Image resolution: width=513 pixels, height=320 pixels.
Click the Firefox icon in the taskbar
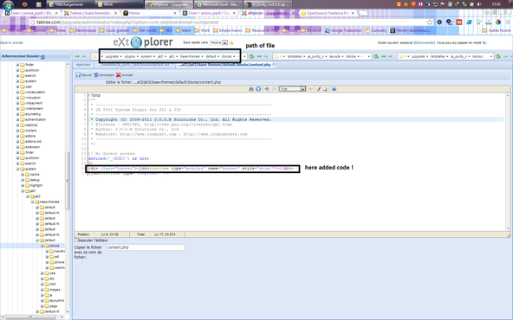pos(24,4)
